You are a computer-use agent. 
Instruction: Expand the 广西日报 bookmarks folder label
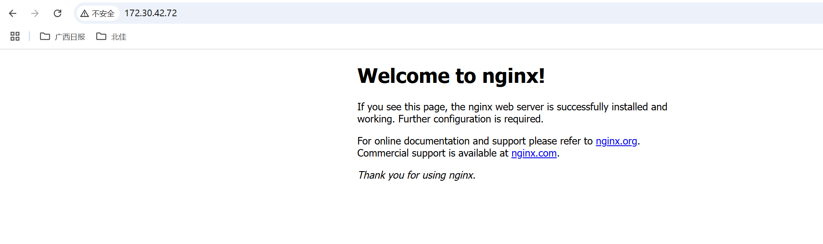point(70,37)
